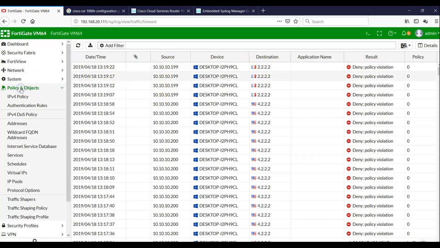Open Wildcard FQDN Addresses page
Screen dimensions: 440x248
23,135
